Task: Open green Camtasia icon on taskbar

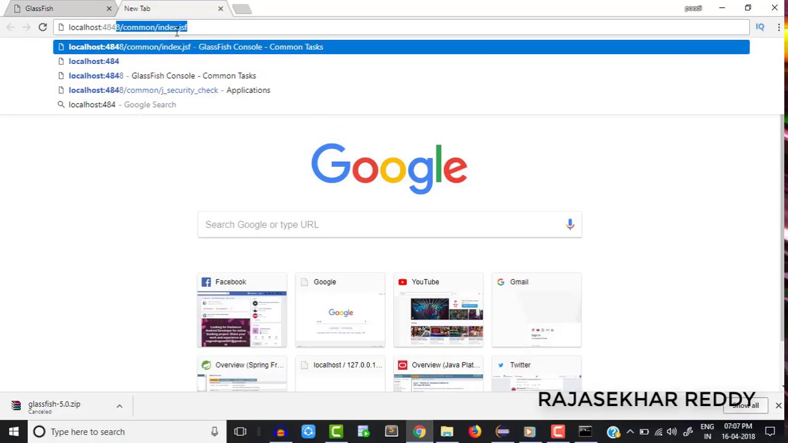Action: click(x=336, y=432)
